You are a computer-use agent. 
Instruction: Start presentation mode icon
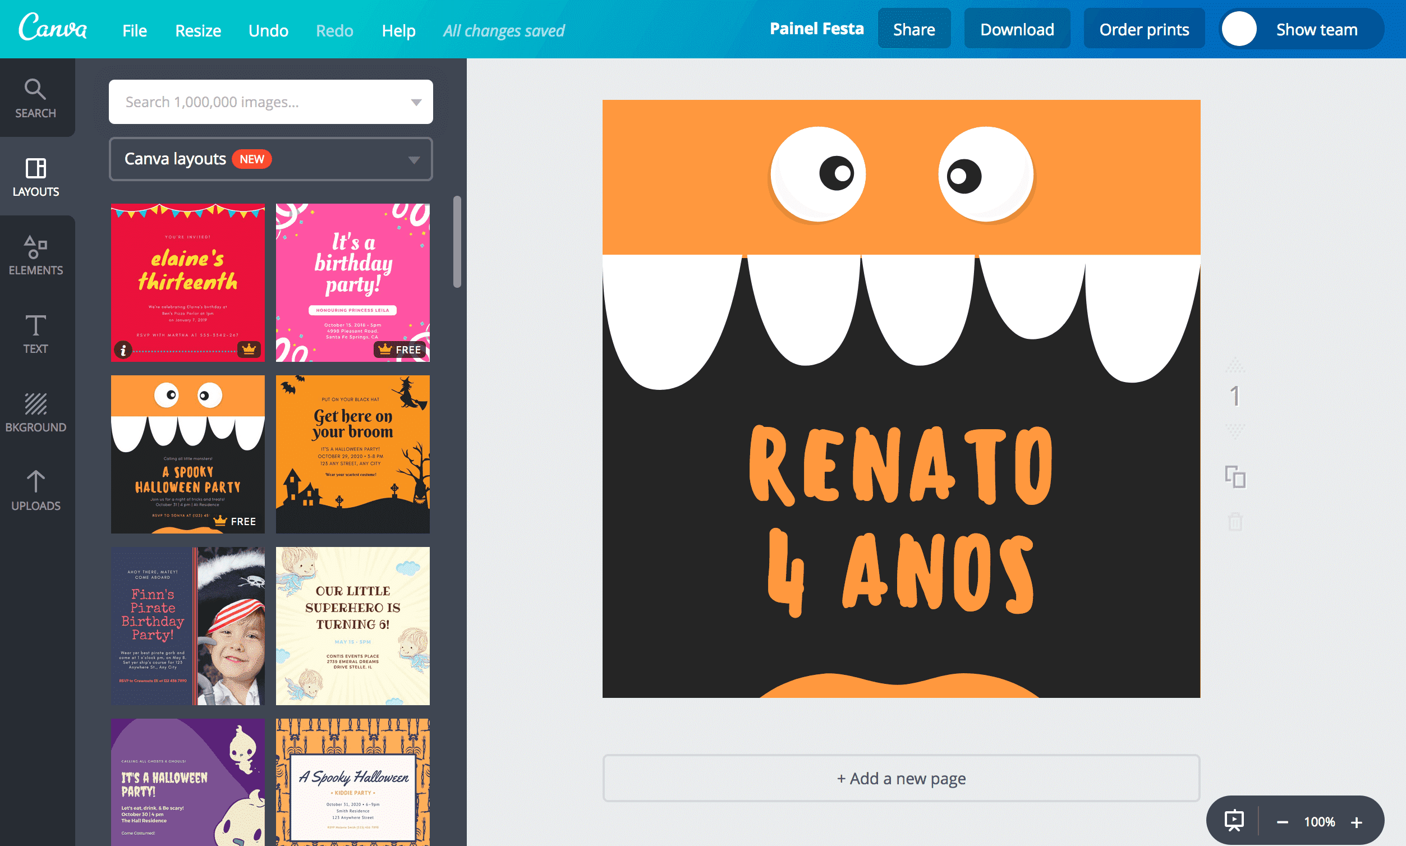[1234, 821]
